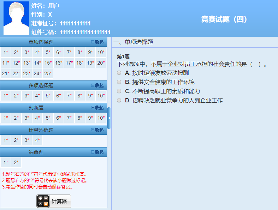The image size is (278, 210).
Task: Go to single-choice question 18
Action: click(x=80, y=63)
